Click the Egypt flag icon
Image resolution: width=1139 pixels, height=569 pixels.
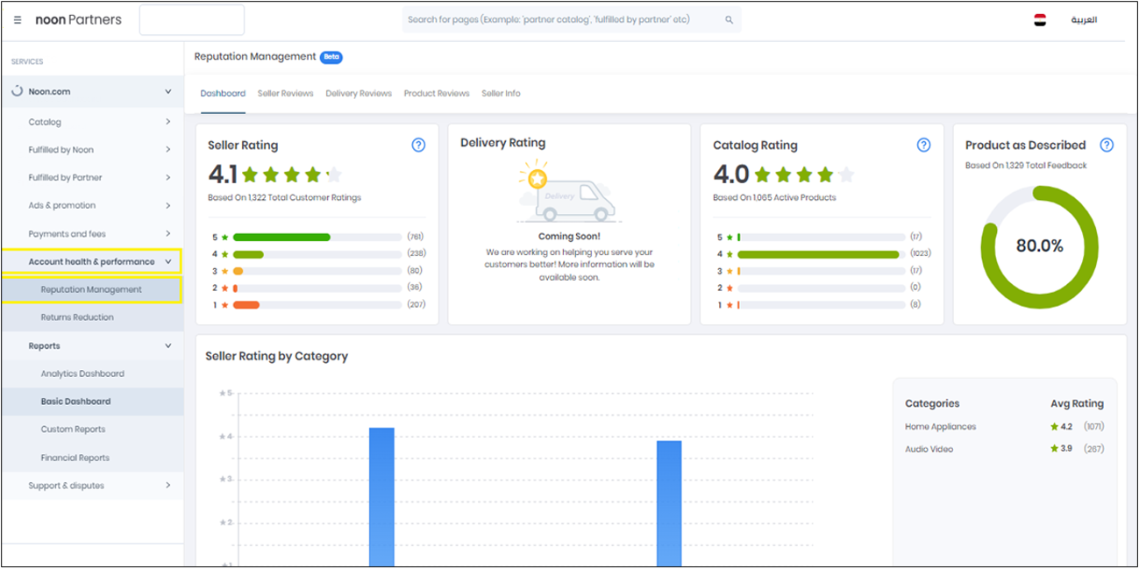(x=1040, y=20)
